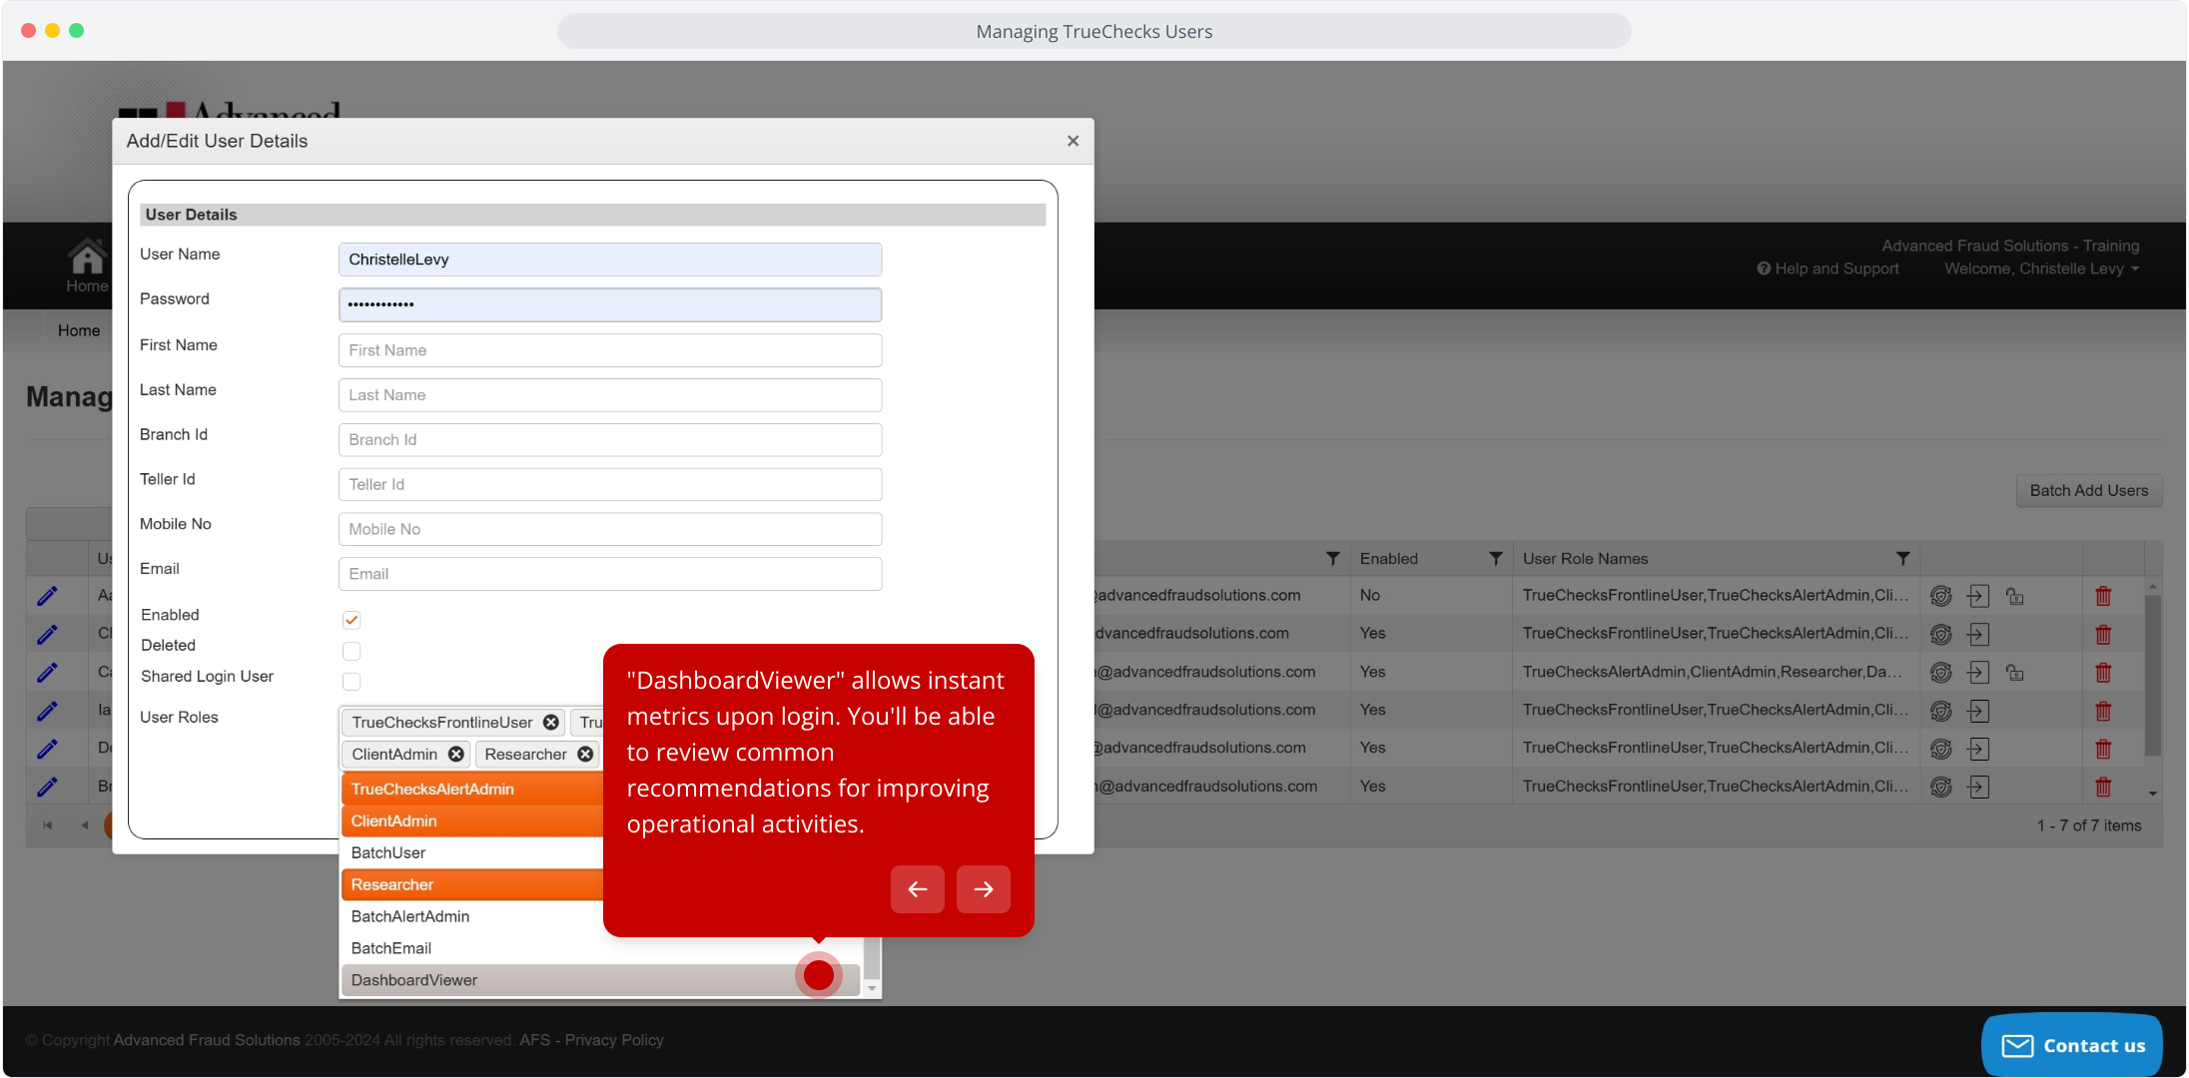Toggle the Enabled checkbox
This screenshot has height=1078, width=2189.
pos(352,620)
